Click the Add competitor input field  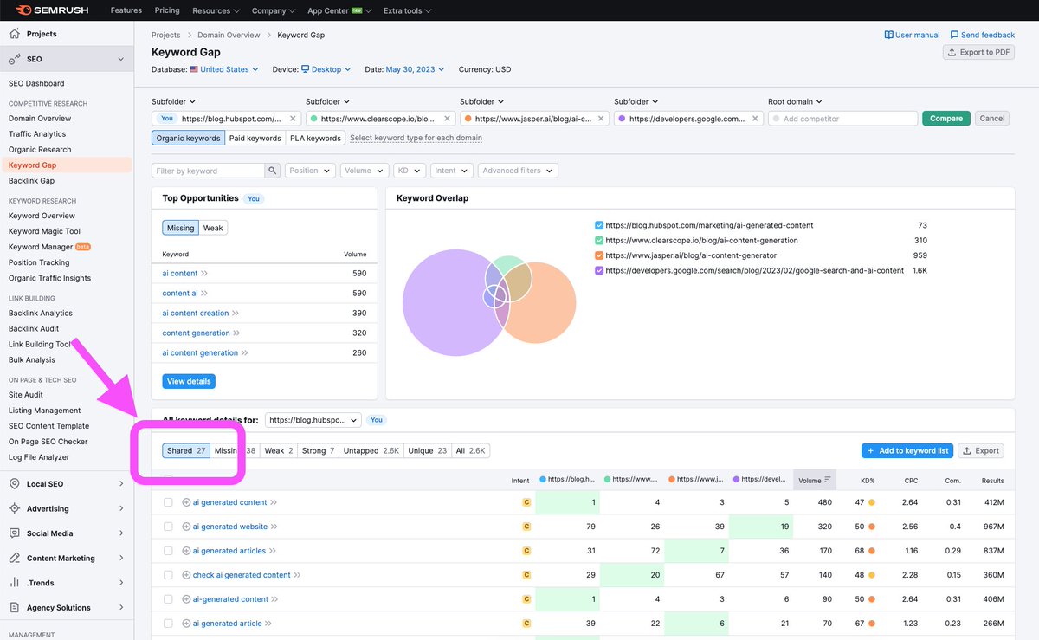[842, 119]
